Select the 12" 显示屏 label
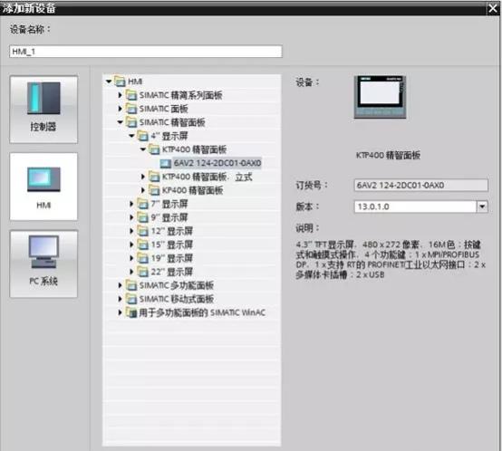 coord(171,231)
